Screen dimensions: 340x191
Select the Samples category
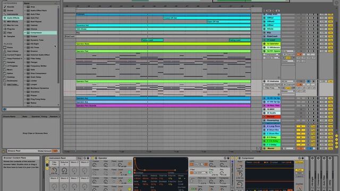11,36
